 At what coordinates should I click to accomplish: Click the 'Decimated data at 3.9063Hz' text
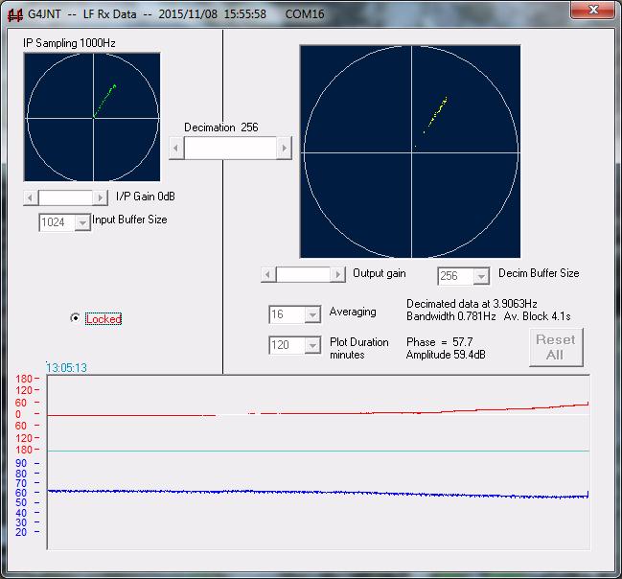[472, 304]
